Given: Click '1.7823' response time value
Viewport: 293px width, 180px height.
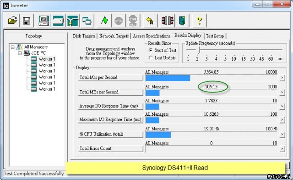Looking at the screenshot, I should click(212, 101).
